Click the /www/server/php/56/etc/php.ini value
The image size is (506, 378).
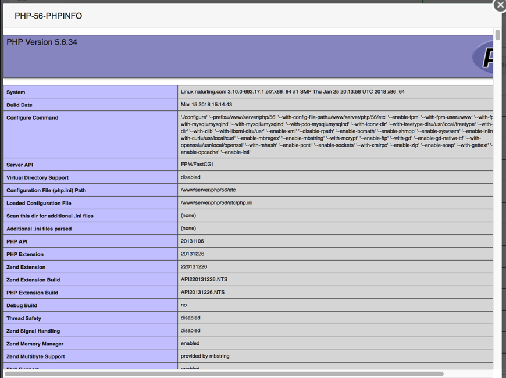point(216,203)
